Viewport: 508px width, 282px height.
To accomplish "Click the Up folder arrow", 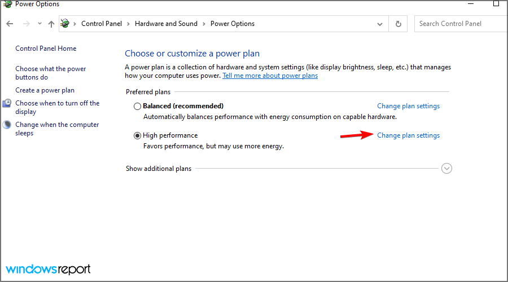I will 51,24.
